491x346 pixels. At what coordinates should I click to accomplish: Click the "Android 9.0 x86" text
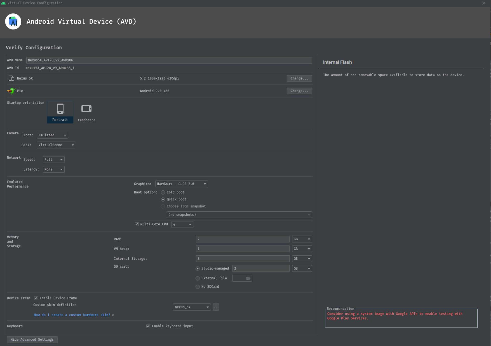click(154, 91)
